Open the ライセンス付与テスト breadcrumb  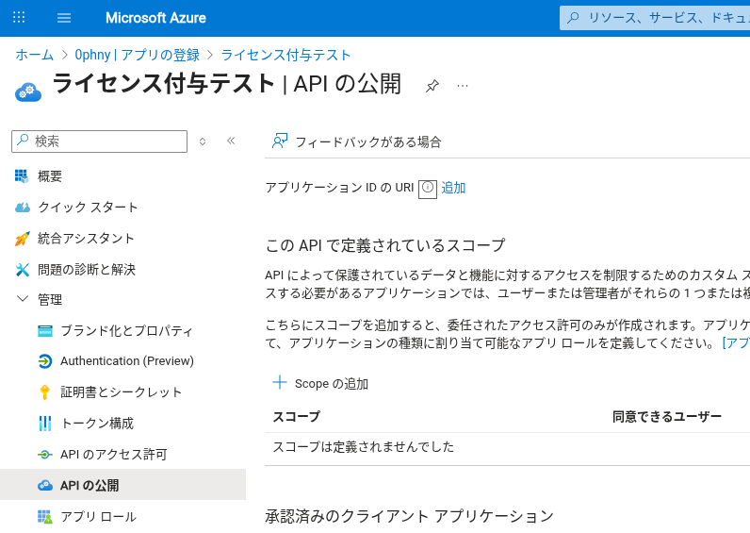[x=286, y=55]
